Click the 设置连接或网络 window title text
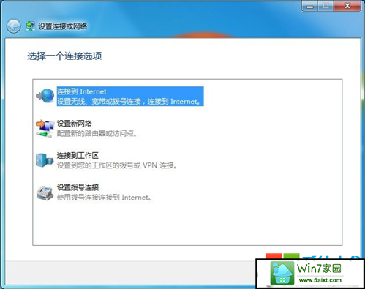 [x=63, y=26]
